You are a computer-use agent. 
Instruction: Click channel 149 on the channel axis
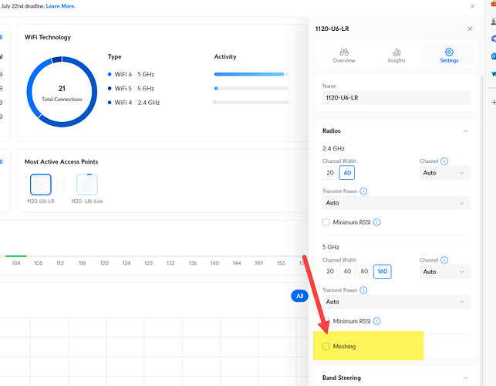[x=258, y=263]
